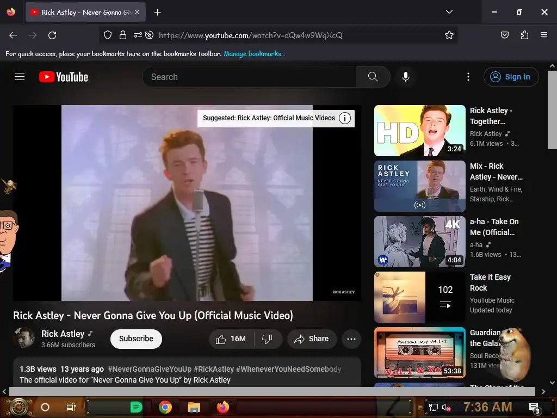557x418 pixels.
Task: Open Guardians of the Galaxy cassette thumbnail
Action: tap(420, 352)
